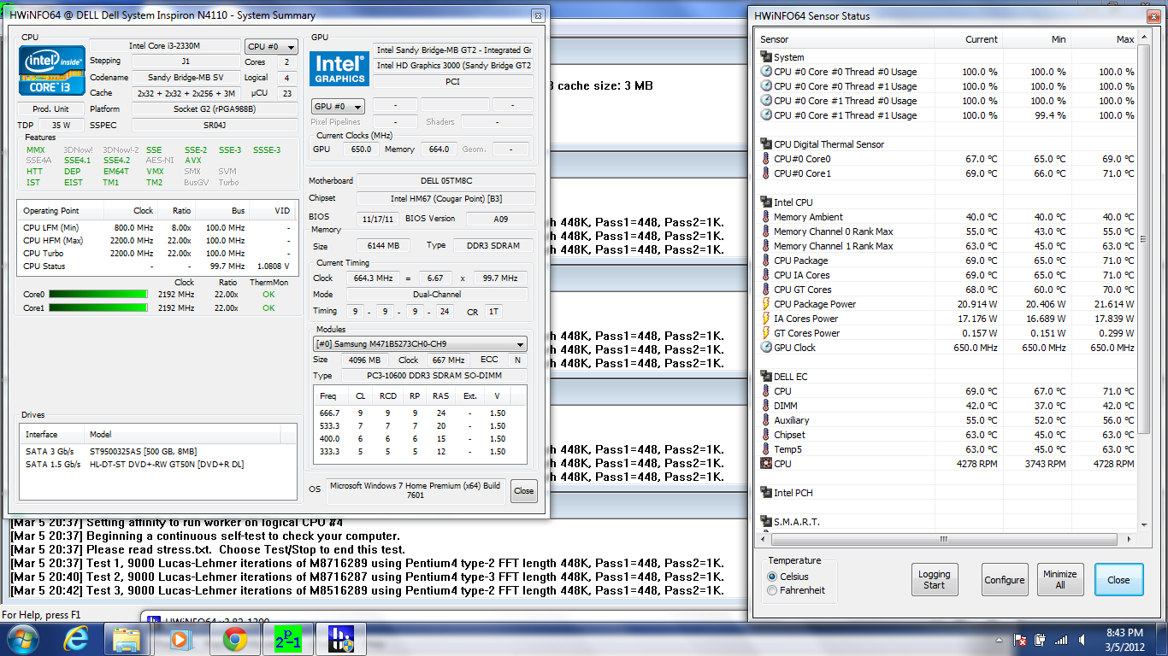Viewport: 1168px width, 656px height.
Task: Open the Configure sensors button
Action: click(x=1005, y=580)
